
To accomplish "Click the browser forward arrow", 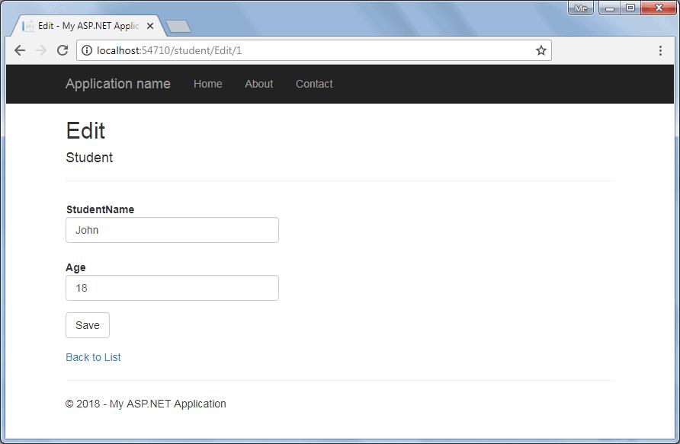I will point(41,51).
